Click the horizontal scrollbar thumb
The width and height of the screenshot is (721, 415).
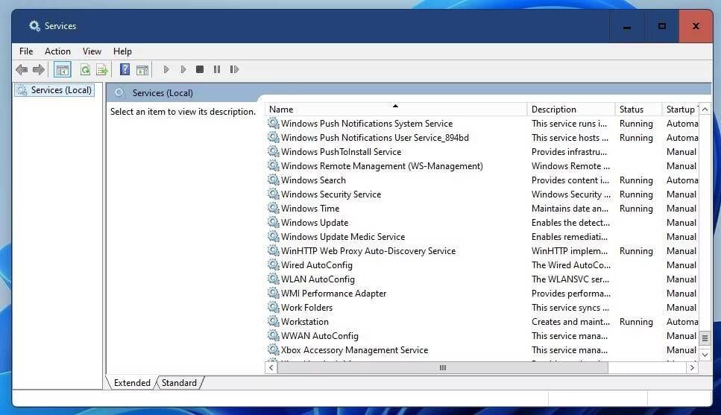(x=443, y=367)
